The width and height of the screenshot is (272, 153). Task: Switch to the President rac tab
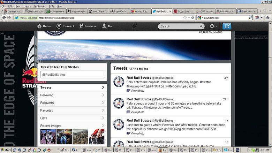[226, 11]
